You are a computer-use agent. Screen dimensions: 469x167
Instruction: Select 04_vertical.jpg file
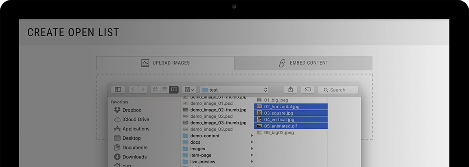[291, 119]
